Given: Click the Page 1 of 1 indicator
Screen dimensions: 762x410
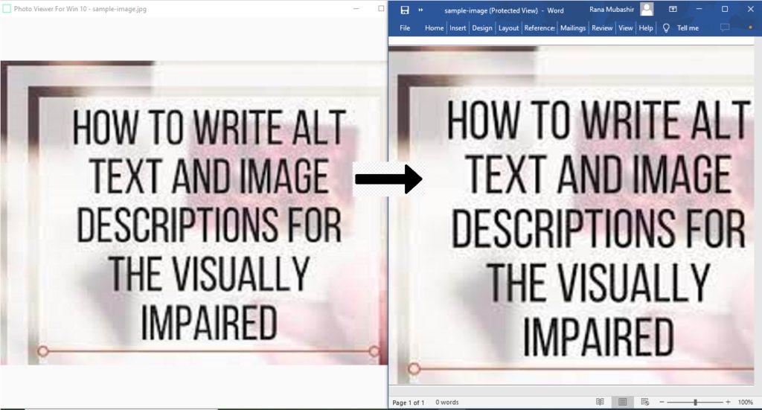Looking at the screenshot, I should click(408, 403).
